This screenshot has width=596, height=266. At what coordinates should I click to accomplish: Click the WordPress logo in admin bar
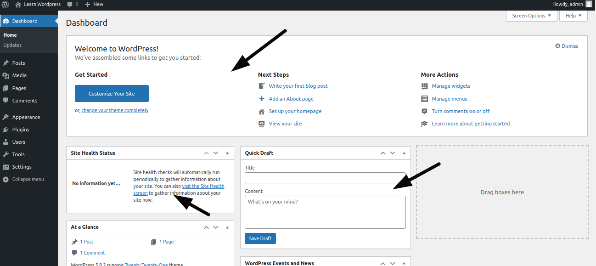tap(6, 4)
